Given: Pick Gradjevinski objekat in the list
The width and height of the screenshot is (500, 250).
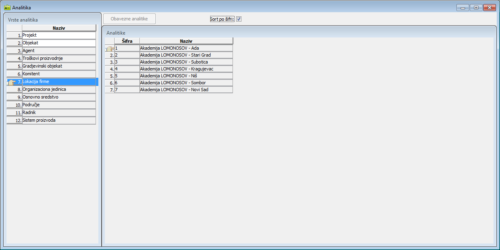Looking at the screenshot, I should (x=59, y=66).
